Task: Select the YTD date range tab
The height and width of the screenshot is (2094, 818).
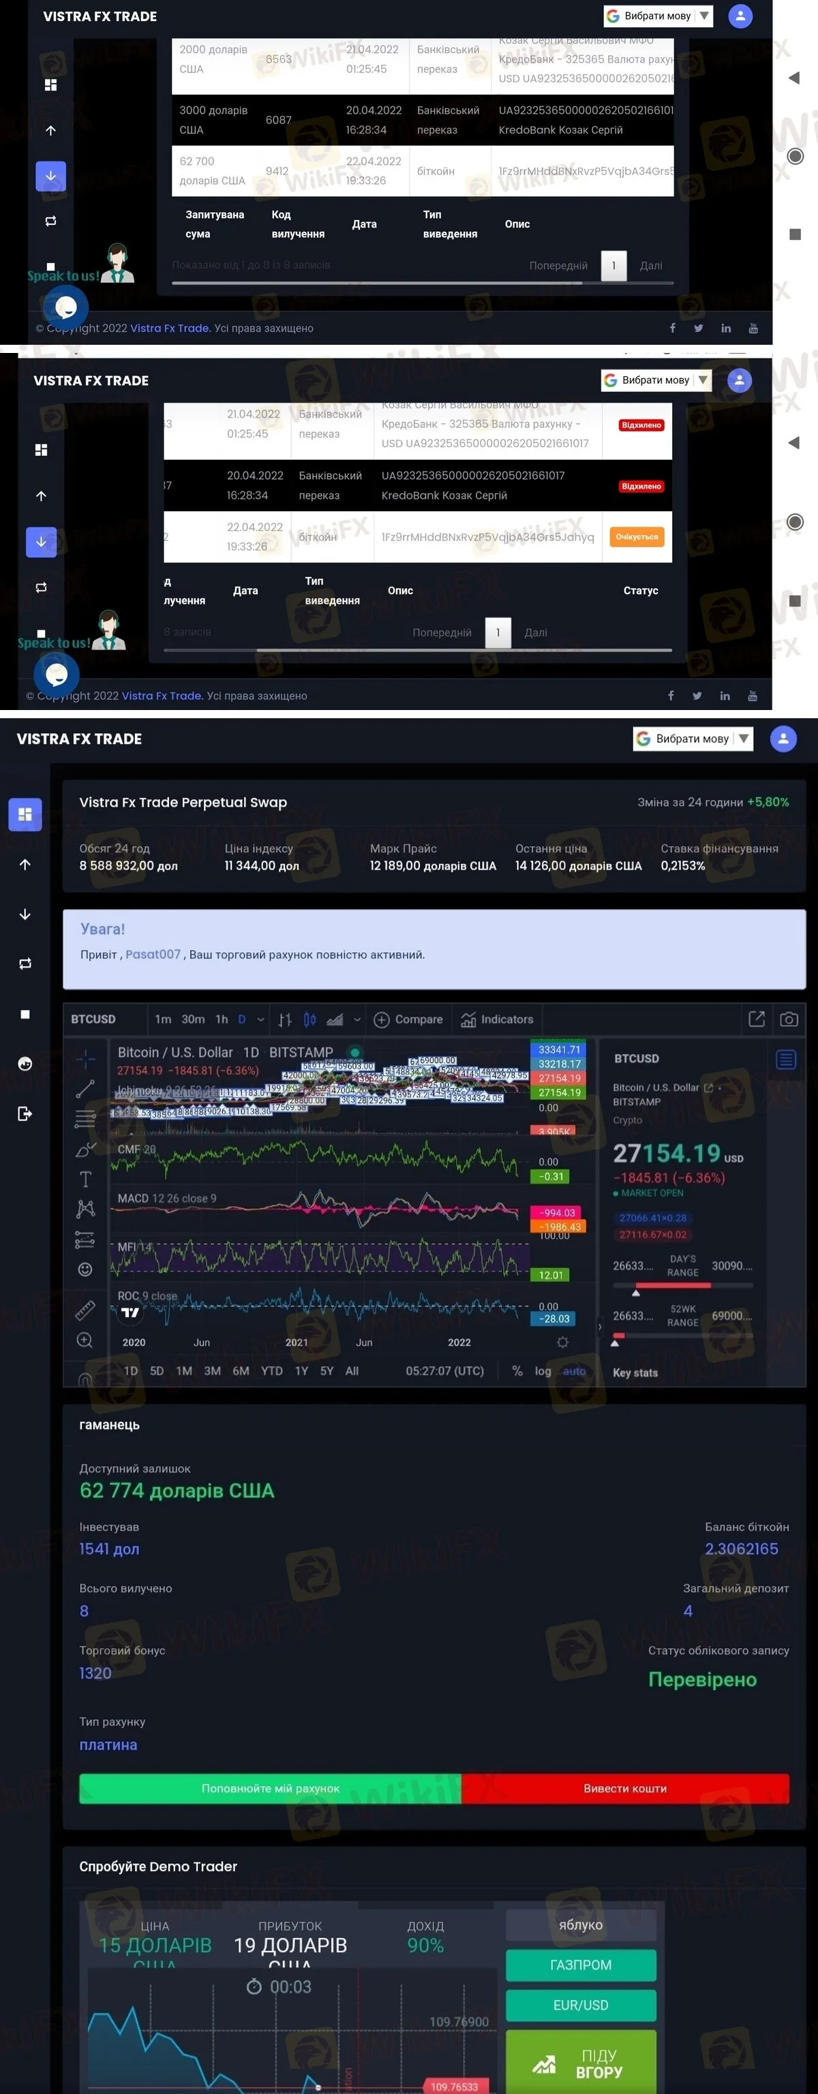Action: (x=271, y=1370)
